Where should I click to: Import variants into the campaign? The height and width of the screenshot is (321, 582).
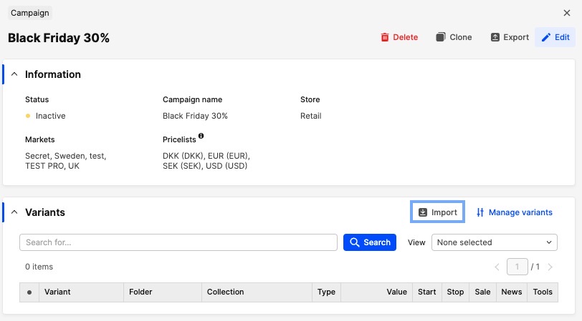(437, 212)
